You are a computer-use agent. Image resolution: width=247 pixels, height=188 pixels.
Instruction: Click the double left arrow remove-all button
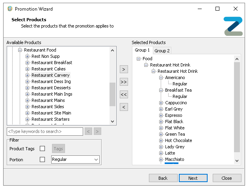click(124, 94)
